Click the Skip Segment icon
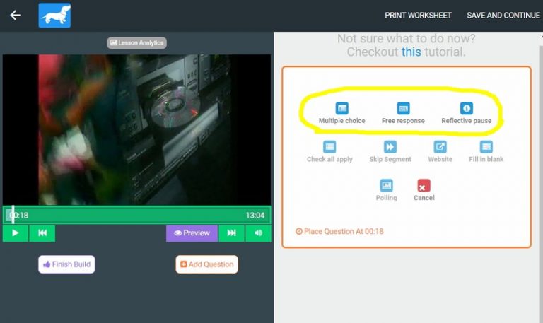Viewport: 543px width, 323px height. coord(390,147)
